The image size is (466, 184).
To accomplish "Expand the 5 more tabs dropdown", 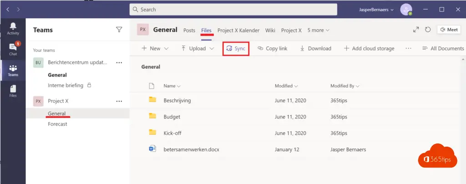I will (x=318, y=31).
